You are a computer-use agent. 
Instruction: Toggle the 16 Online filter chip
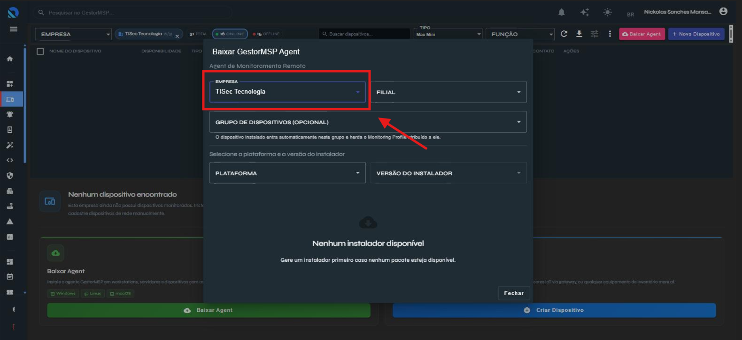click(230, 34)
